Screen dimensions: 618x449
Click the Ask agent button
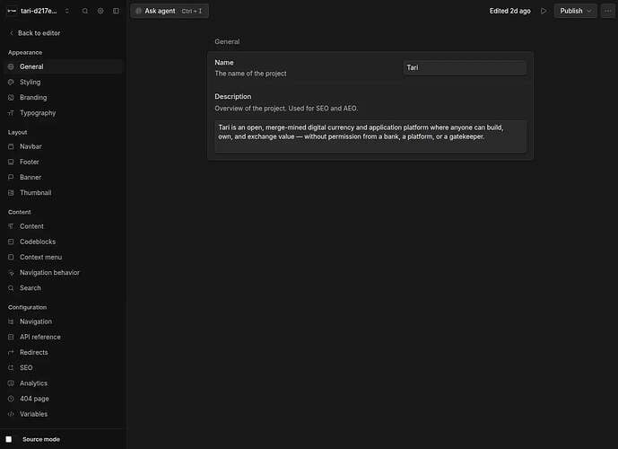170,11
